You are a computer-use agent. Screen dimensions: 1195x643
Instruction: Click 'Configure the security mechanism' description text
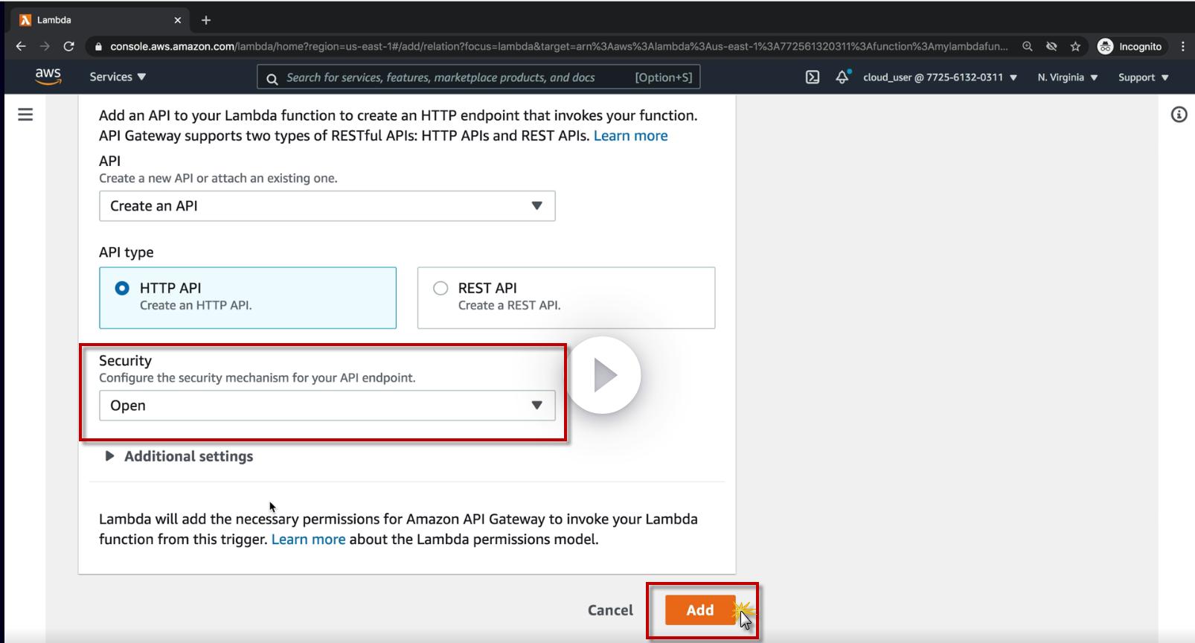tap(257, 377)
